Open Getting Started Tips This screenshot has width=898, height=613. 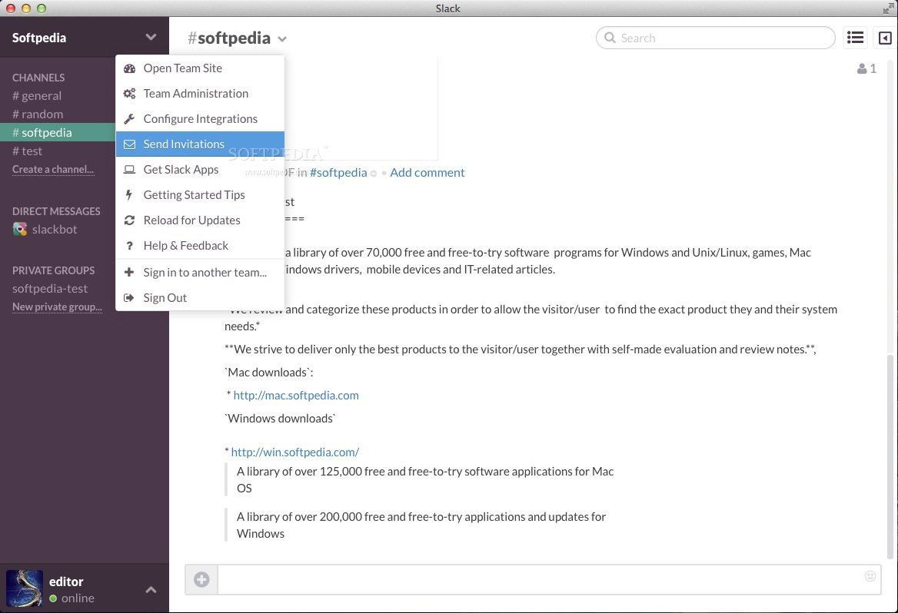click(200, 194)
